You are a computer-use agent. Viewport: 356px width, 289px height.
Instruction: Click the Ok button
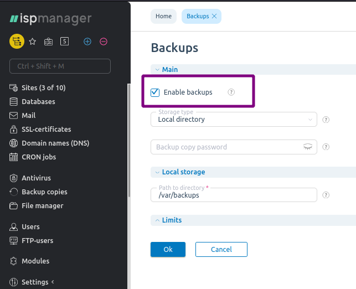coord(168,249)
